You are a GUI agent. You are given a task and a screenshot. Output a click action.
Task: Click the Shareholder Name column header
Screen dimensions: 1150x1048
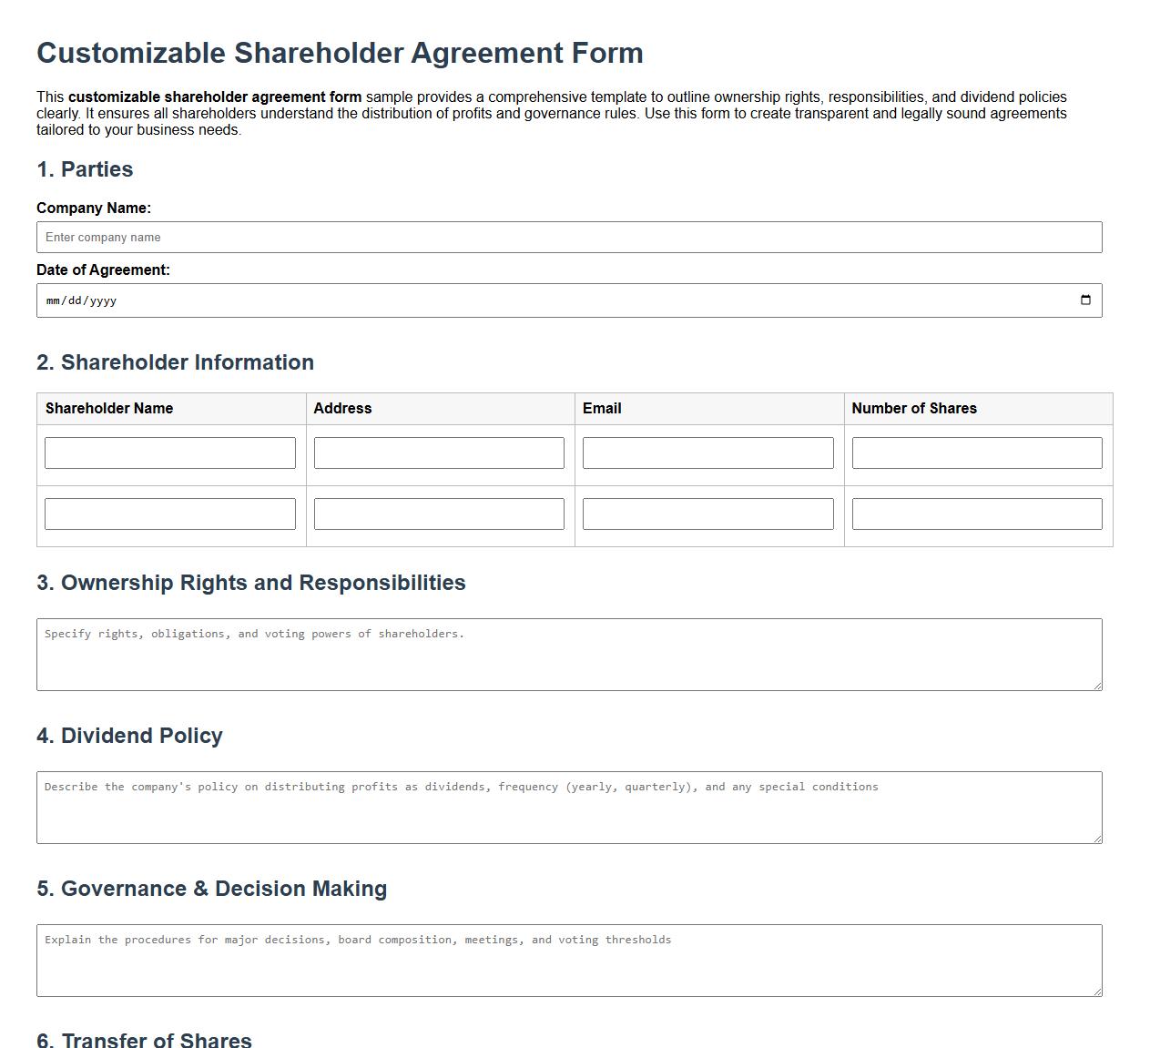[x=108, y=408]
